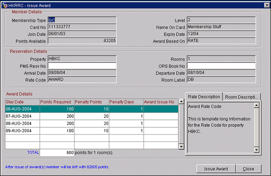Select the Rate Description tab
This screenshot has height=176, width=271.
coord(204,97)
